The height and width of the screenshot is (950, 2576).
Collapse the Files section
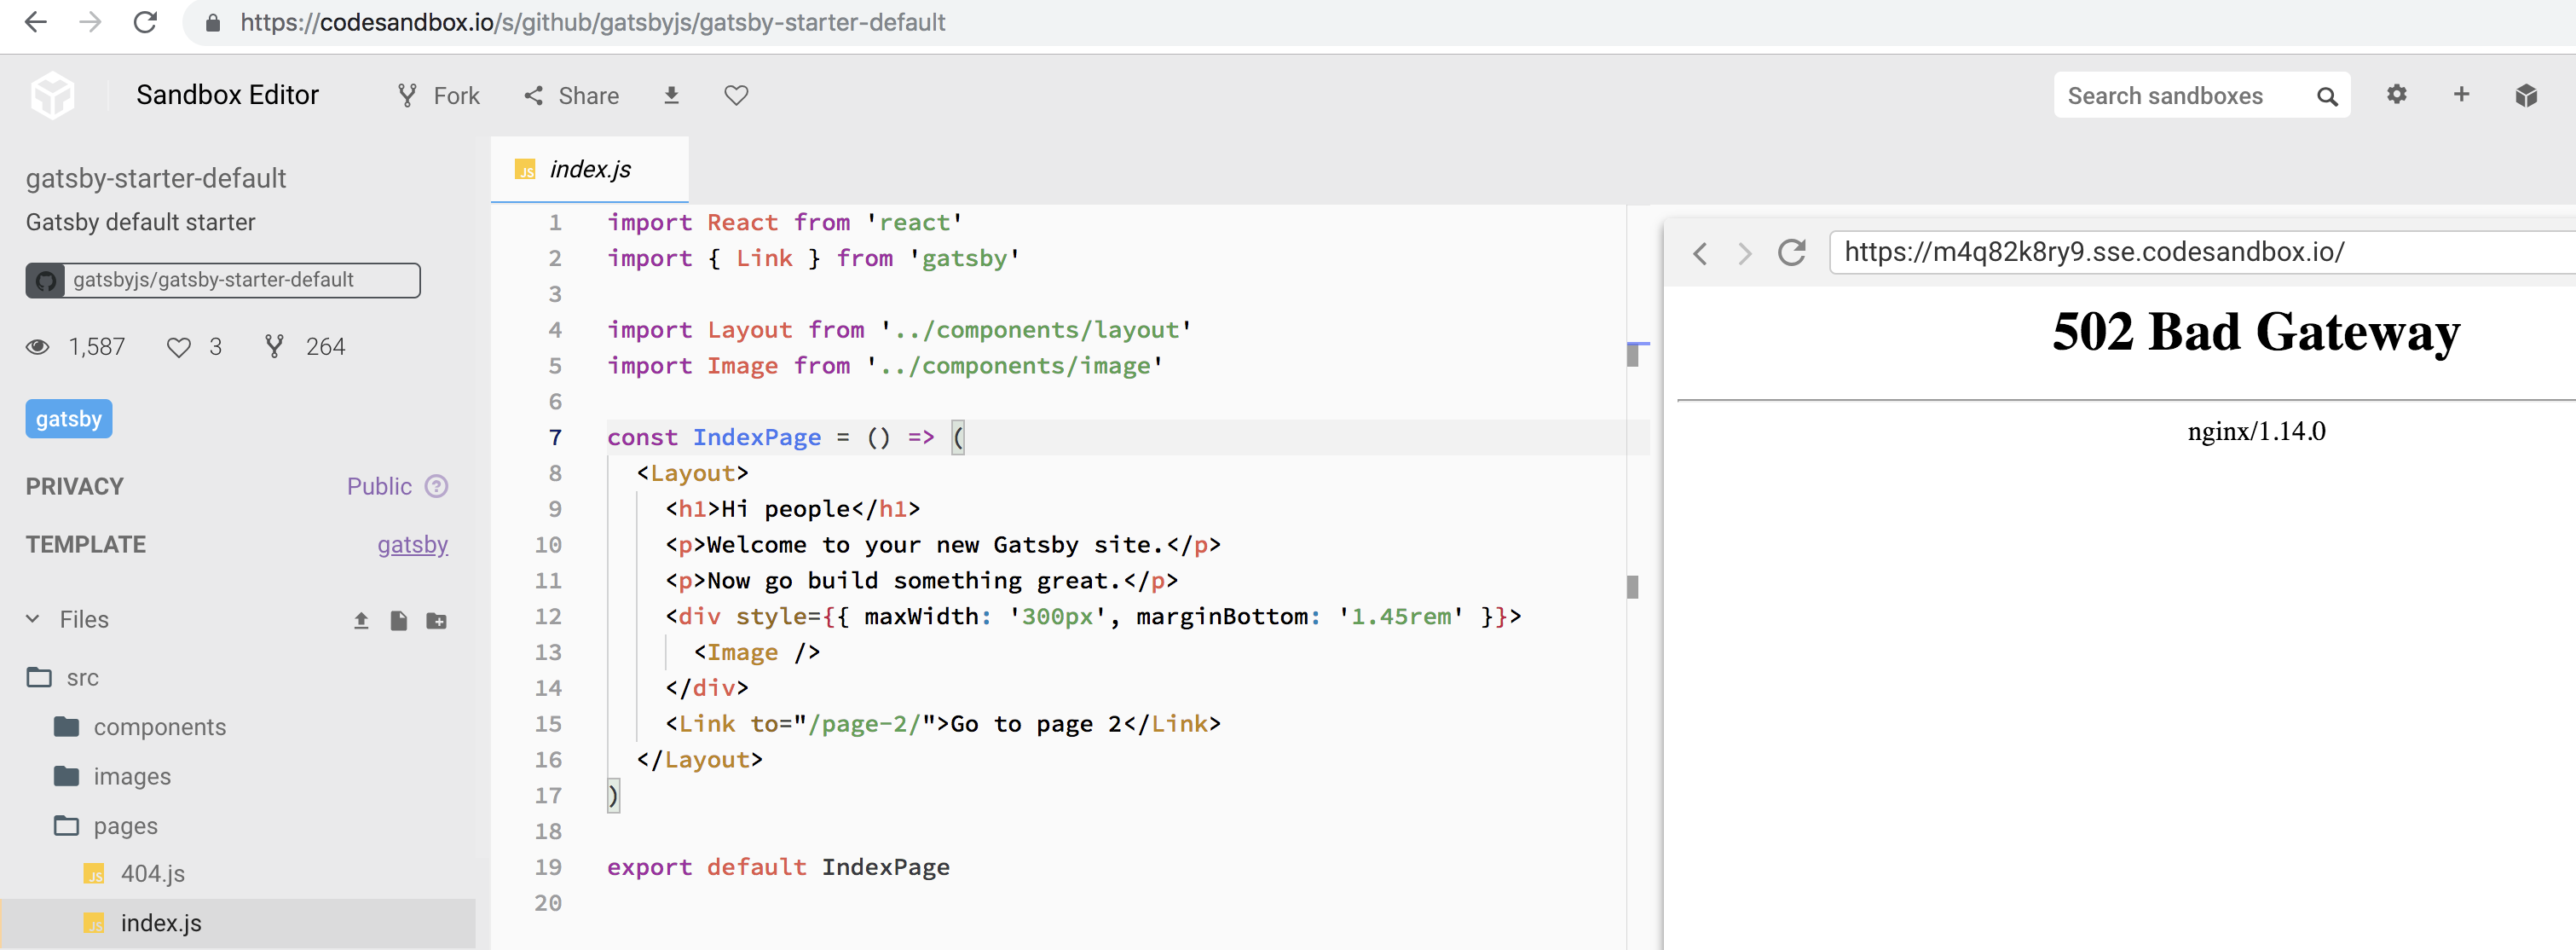33,619
